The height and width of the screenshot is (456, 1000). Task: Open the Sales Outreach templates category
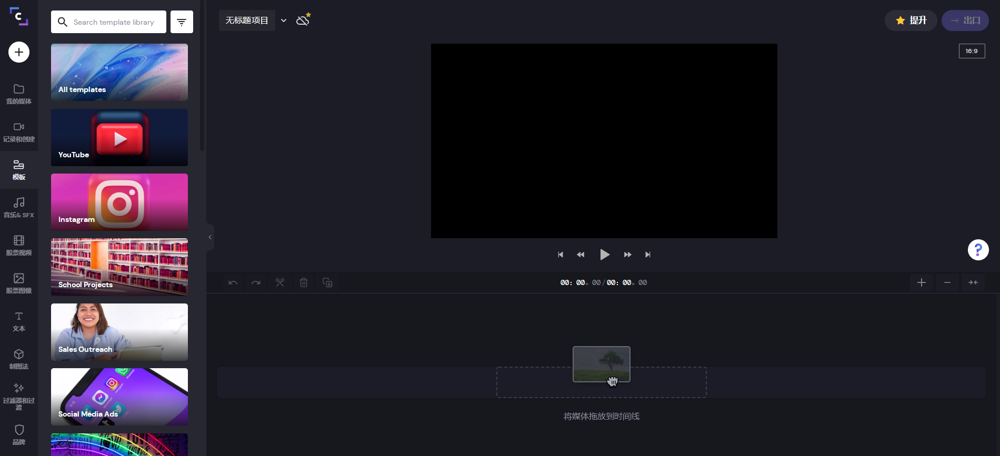point(119,332)
